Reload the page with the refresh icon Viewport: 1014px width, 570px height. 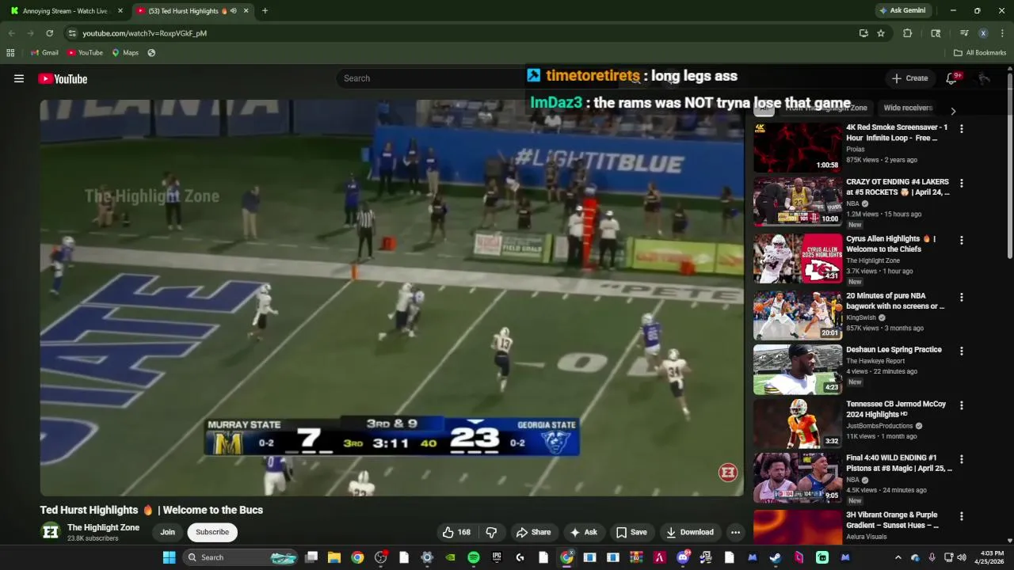click(49, 33)
